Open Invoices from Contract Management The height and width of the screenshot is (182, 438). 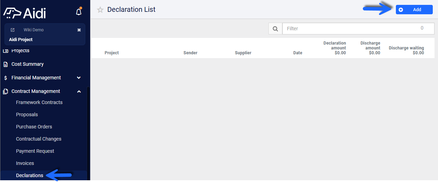pos(25,163)
